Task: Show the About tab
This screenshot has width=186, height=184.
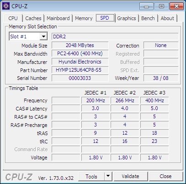Action: tap(167, 18)
